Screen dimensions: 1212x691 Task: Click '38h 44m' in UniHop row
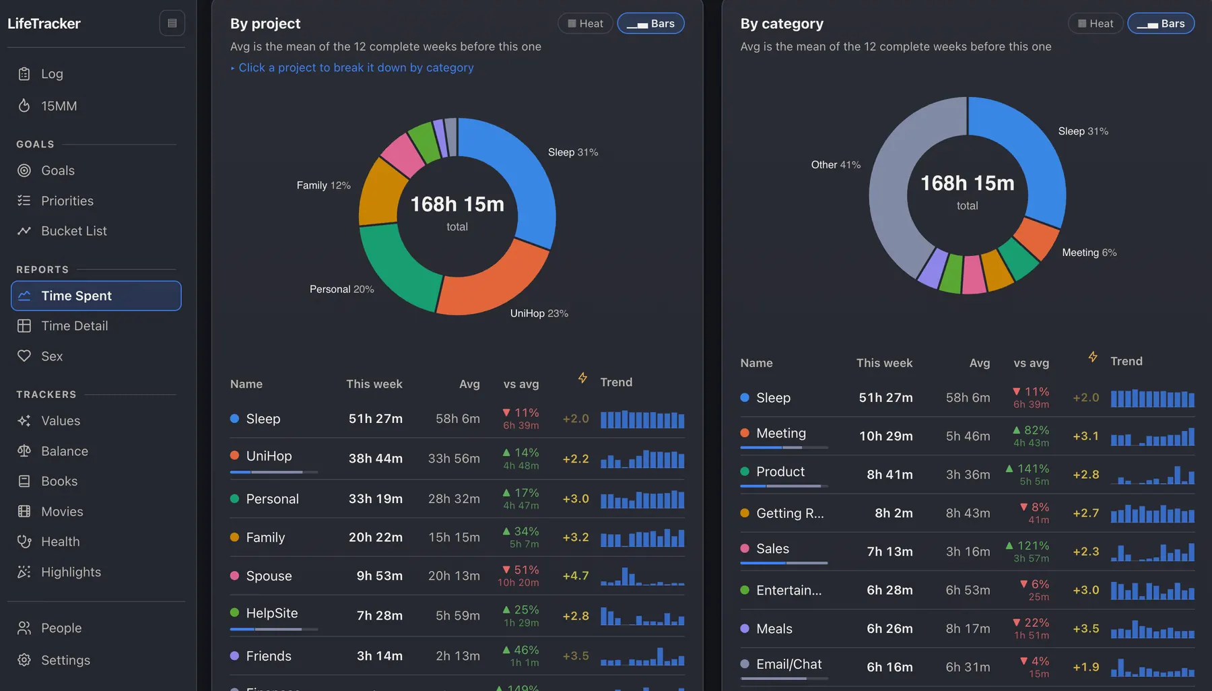(375, 459)
